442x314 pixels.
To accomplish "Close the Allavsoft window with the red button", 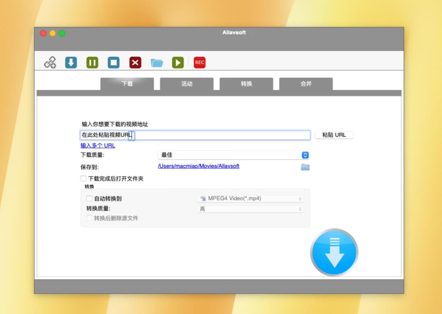I will [43, 33].
